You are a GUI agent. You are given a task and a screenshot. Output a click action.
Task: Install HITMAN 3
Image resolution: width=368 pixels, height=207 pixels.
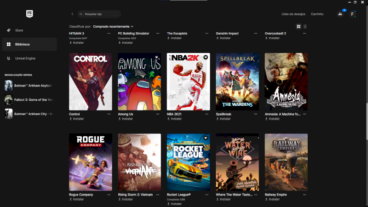click(x=76, y=43)
